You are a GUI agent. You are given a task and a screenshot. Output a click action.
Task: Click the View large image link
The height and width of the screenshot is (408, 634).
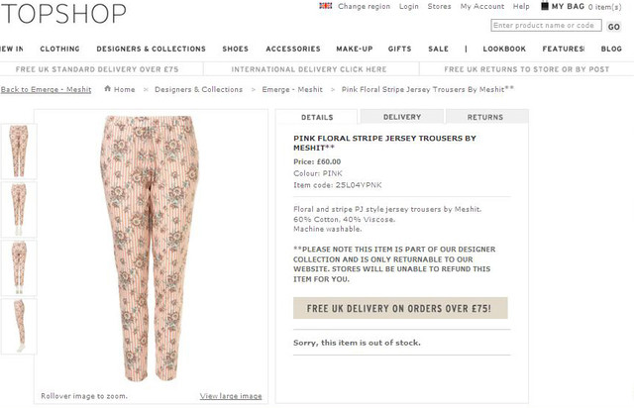click(231, 396)
